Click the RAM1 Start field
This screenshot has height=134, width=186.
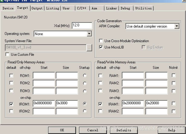click(x=133, y=75)
